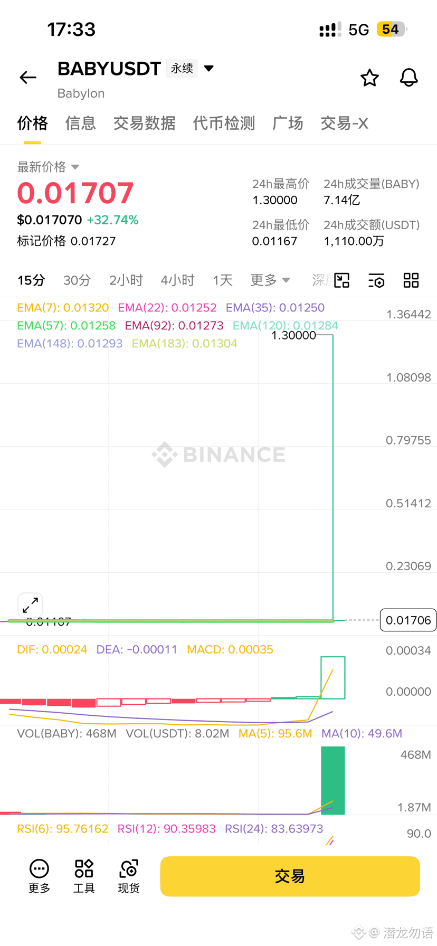This screenshot has width=437, height=946.
Task: Select the 4小时 timeframe
Action: point(178,280)
